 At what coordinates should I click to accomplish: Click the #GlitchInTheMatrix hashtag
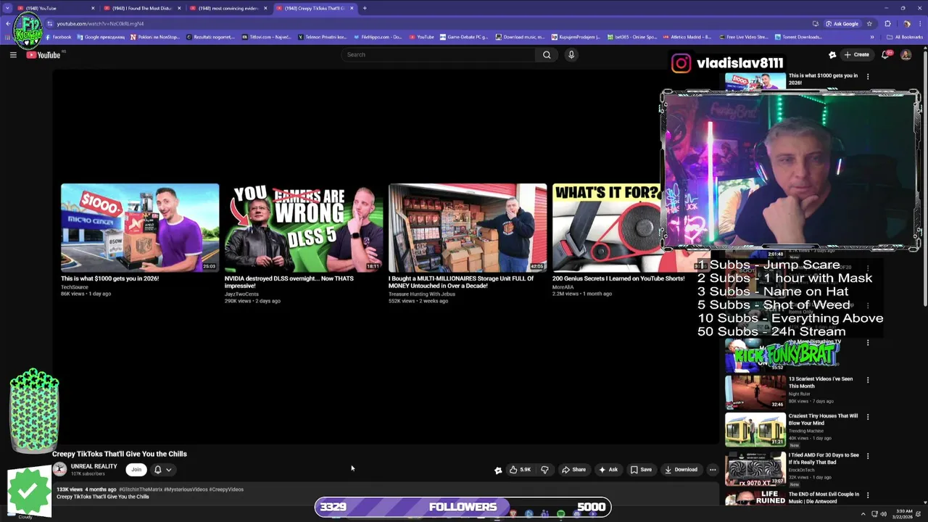(x=141, y=489)
